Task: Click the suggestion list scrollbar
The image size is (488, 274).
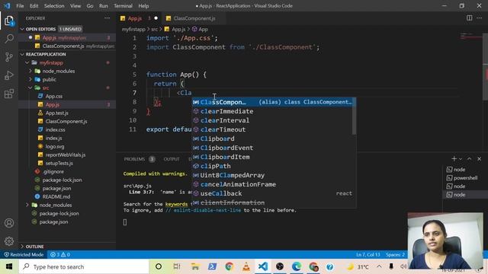Action: point(354,116)
